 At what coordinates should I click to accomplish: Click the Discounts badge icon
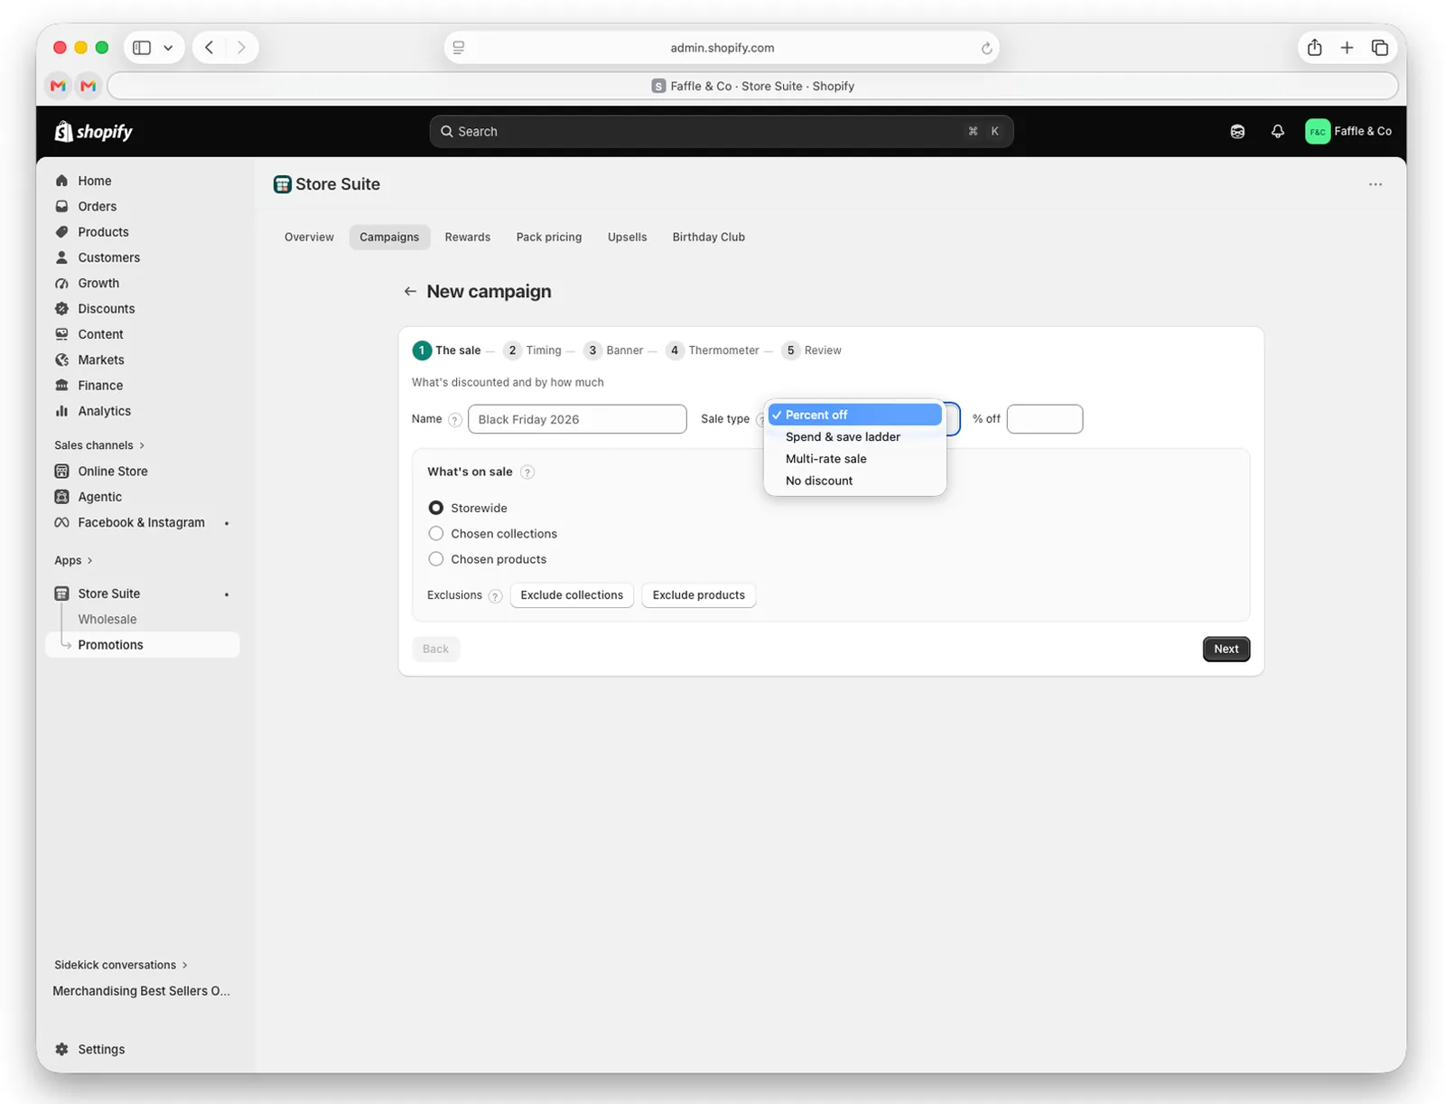pyautogui.click(x=61, y=309)
